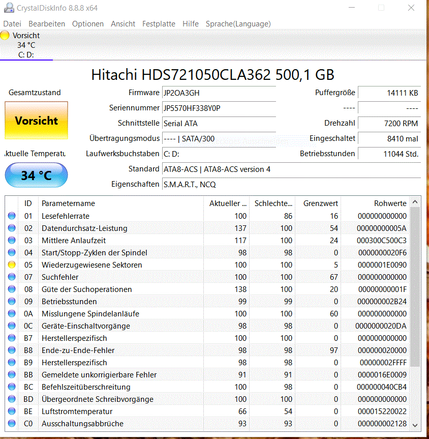Click the Grenzwert column header
The height and width of the screenshot is (439, 429).
(x=318, y=203)
